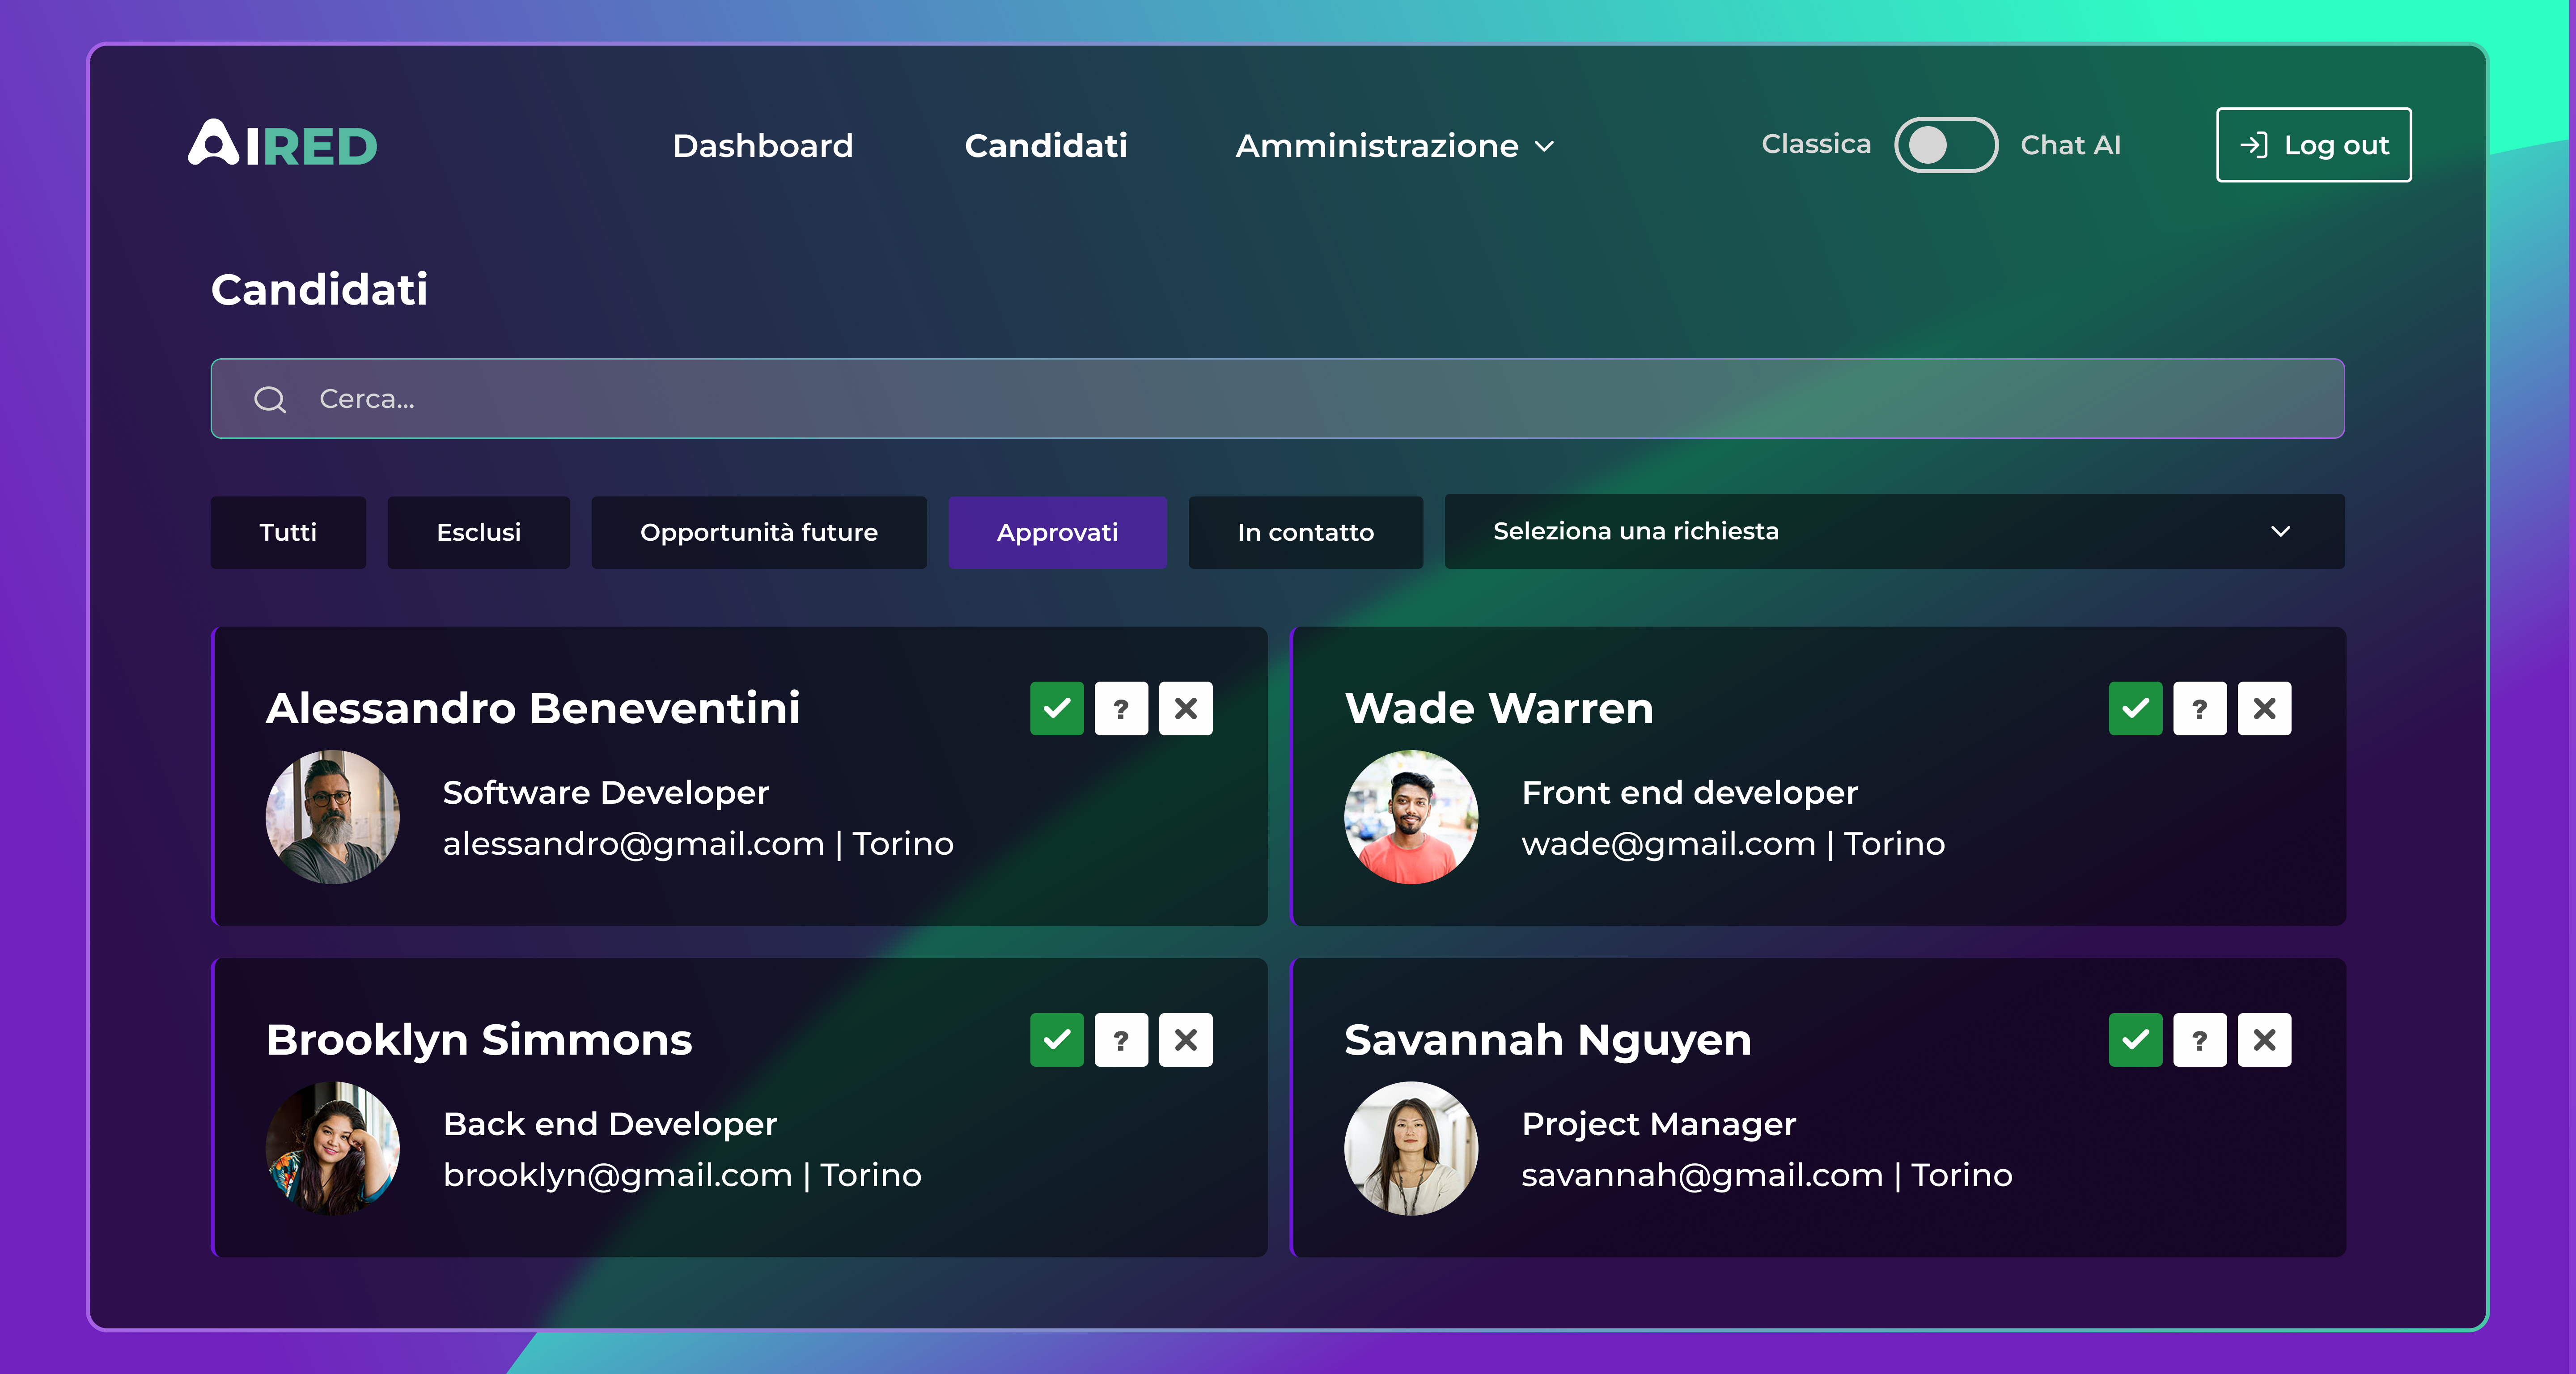Viewport: 2576px width, 1374px height.
Task: Click the Back end Developer role text
Action: point(610,1124)
